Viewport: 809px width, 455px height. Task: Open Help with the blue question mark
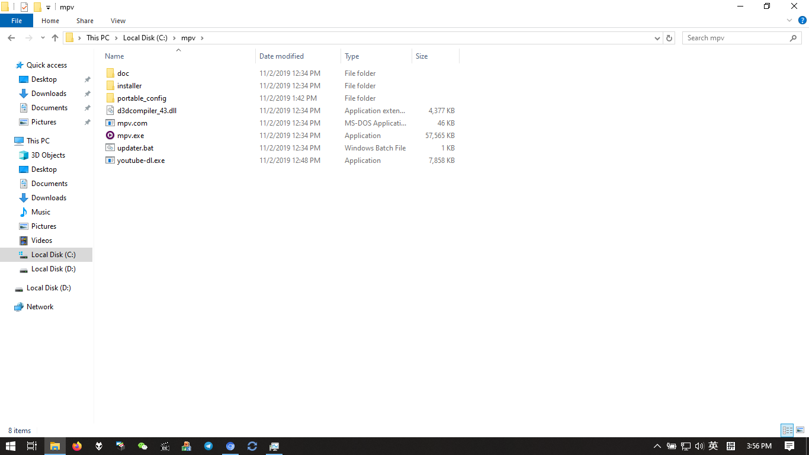tap(802, 20)
